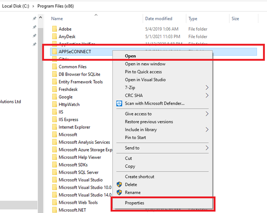
Task: Click the Freshdesk folder icon
Action: [x=54, y=89]
